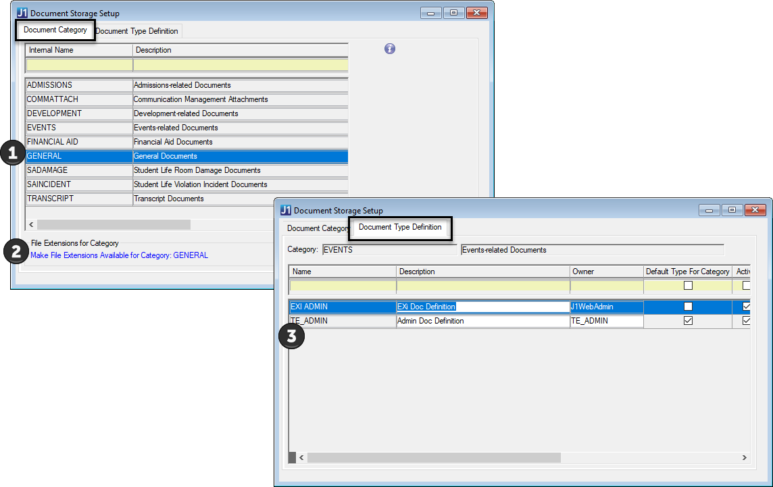
Task: Click the step 1 numbered callout badge
Action: pos(11,153)
